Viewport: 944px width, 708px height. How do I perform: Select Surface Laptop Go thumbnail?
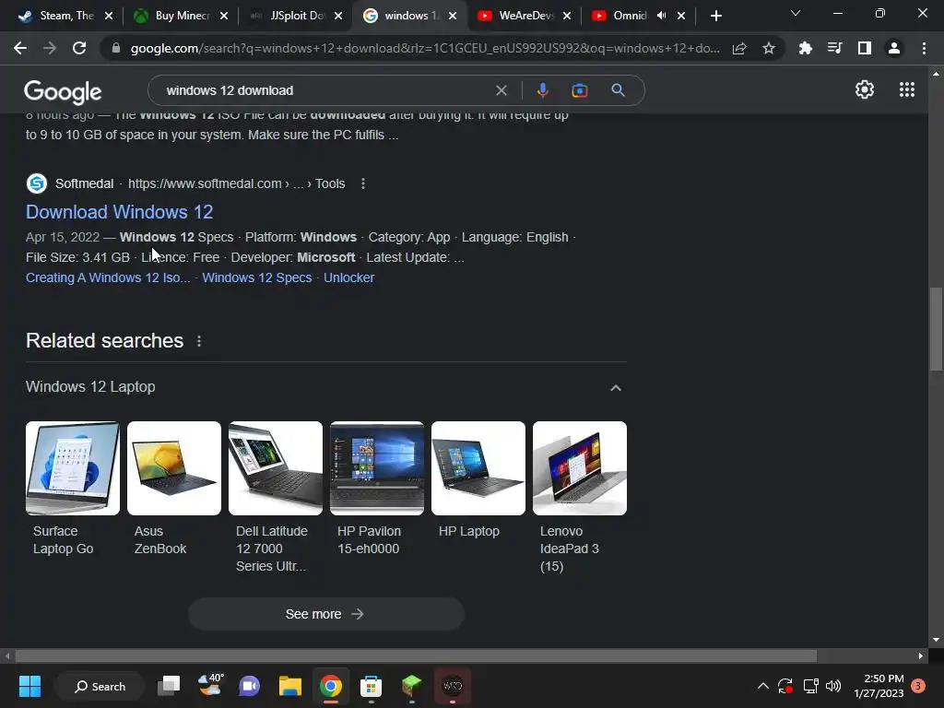[72, 468]
